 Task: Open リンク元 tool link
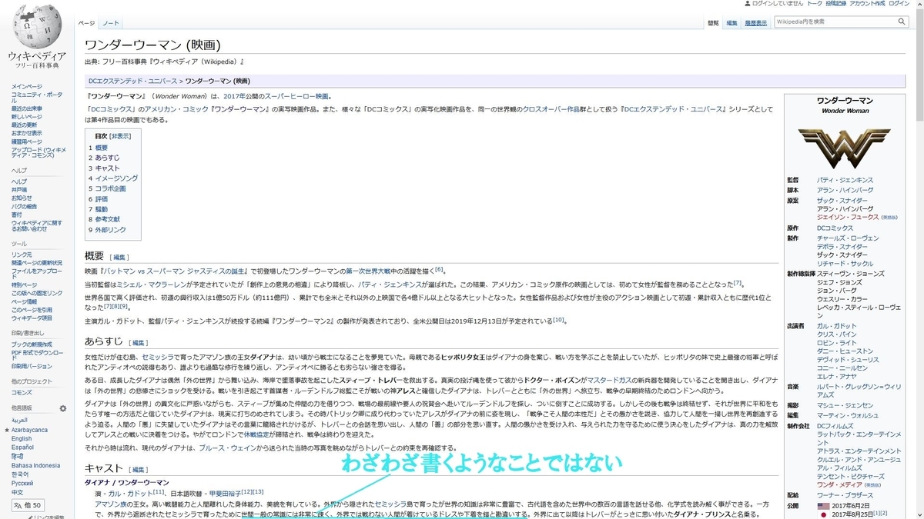point(22,255)
